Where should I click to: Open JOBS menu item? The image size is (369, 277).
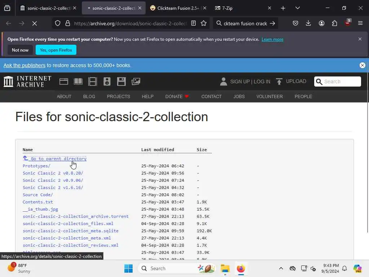[239, 97]
